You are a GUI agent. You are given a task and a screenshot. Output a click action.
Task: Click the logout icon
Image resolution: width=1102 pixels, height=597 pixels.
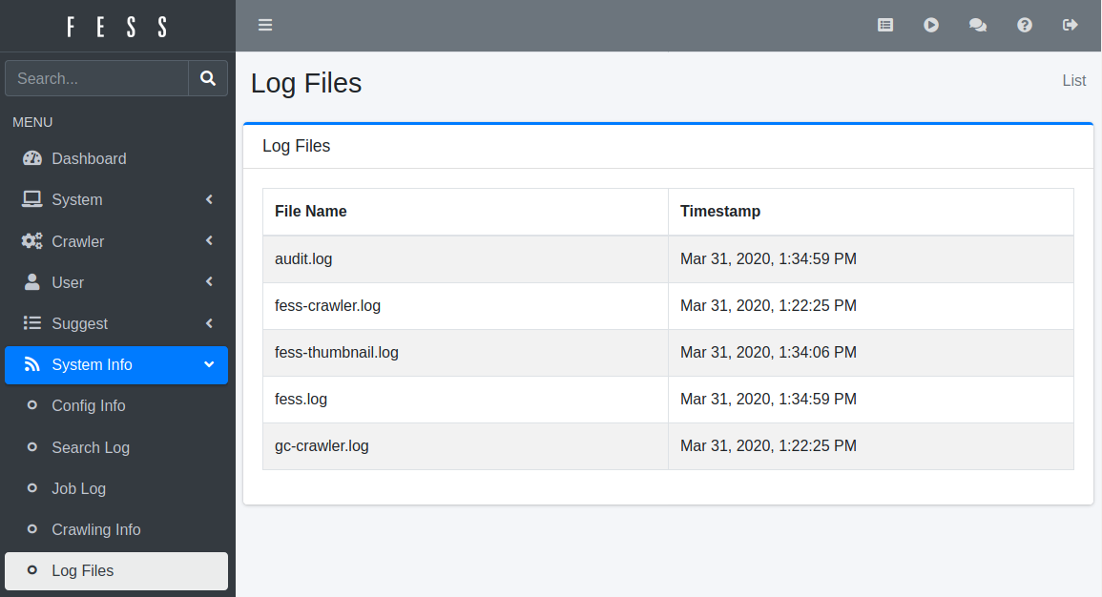click(x=1071, y=26)
